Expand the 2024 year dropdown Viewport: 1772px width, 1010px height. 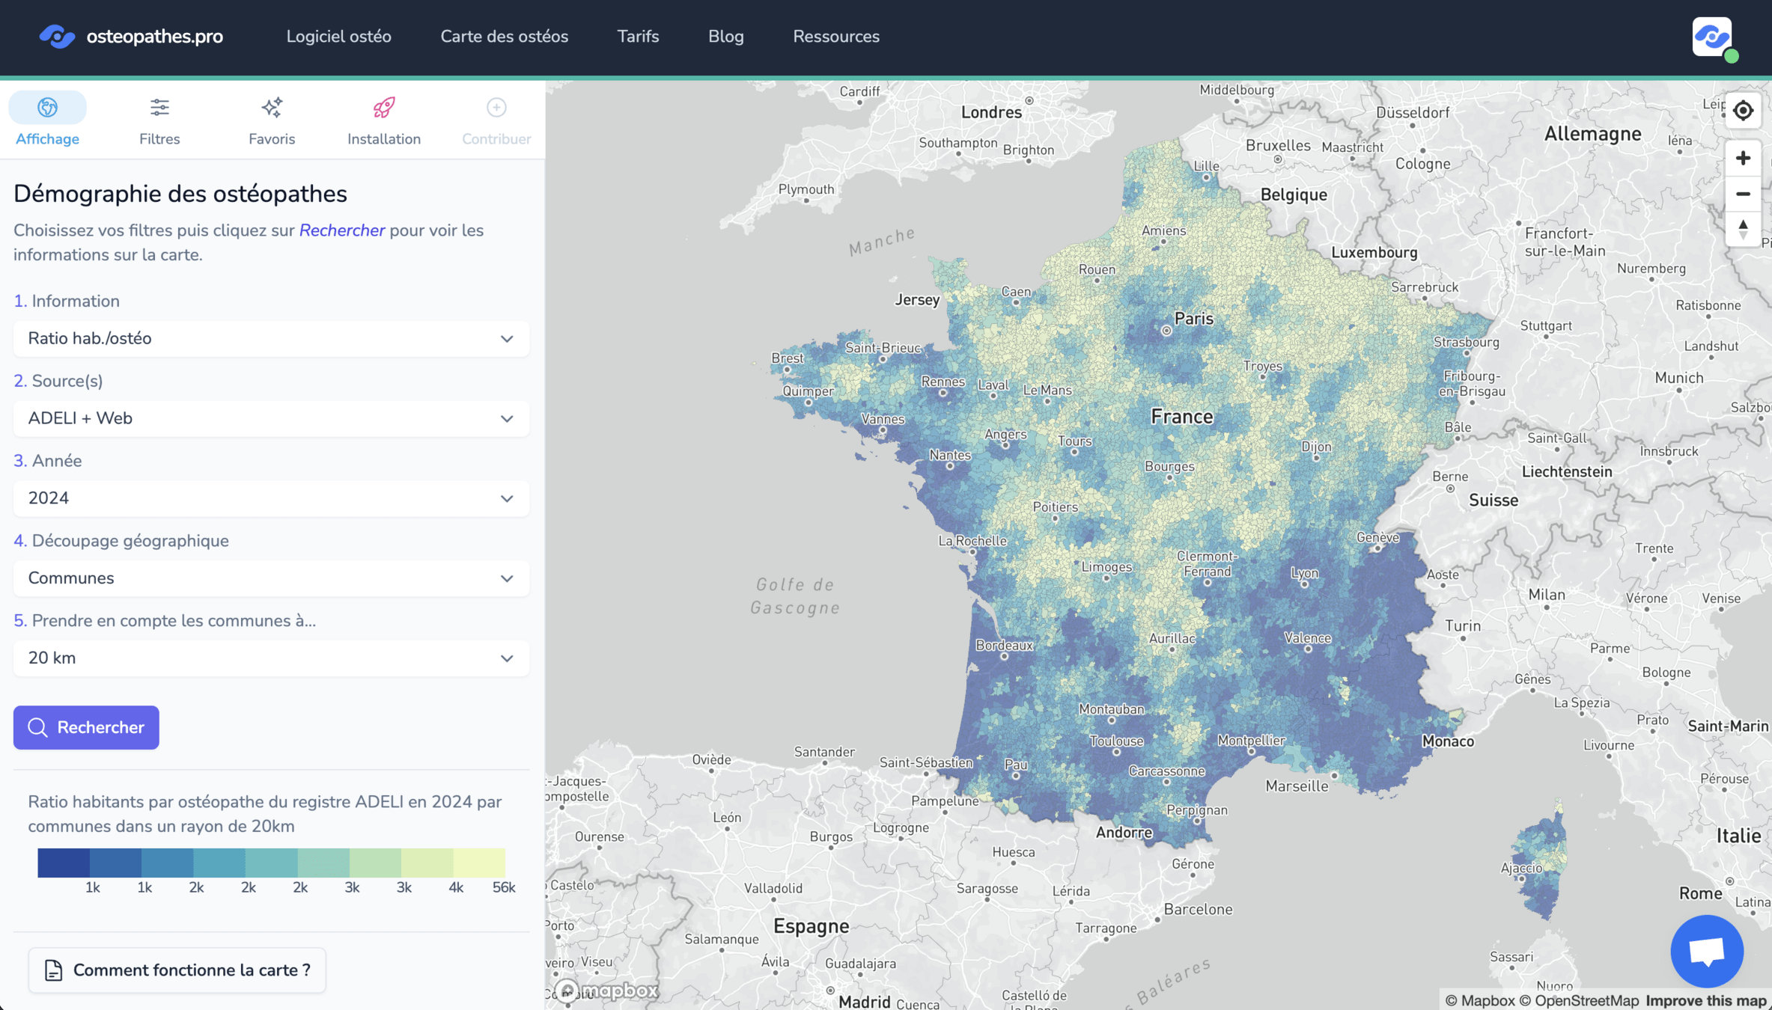click(x=271, y=498)
